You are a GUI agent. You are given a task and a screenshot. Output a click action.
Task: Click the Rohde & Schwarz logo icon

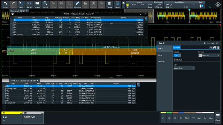point(218,5)
